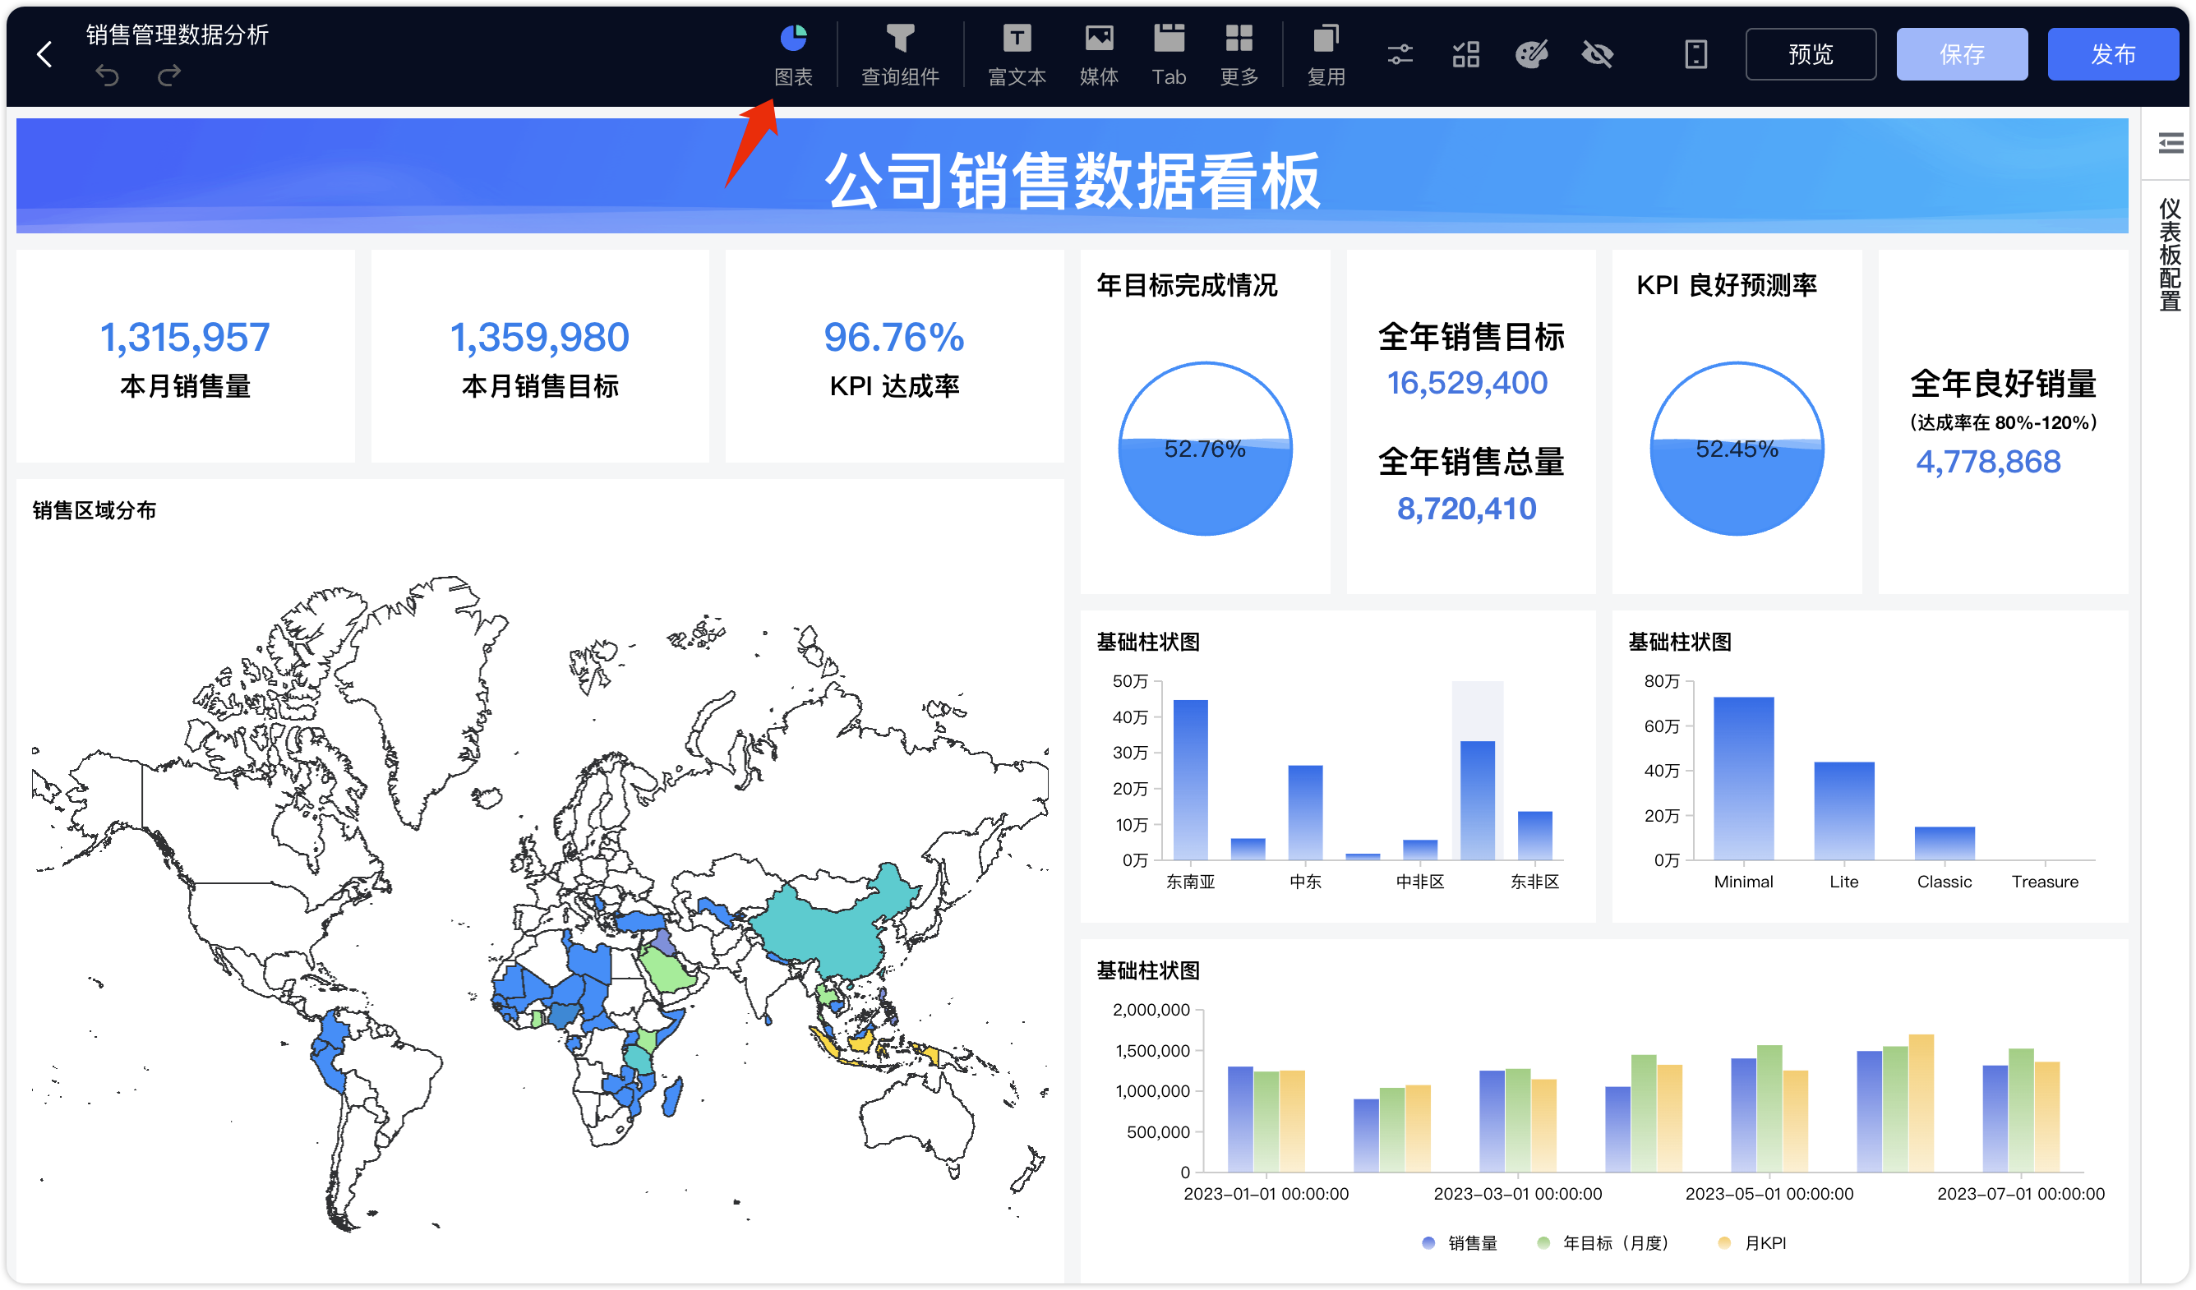Add a 查询组件 filter component
2196x1290 pixels.
(x=899, y=55)
